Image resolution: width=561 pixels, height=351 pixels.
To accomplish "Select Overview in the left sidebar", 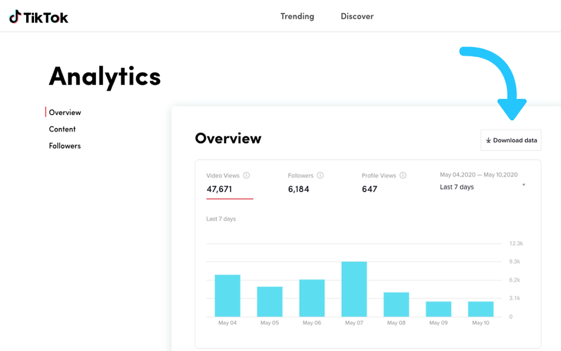I will (65, 112).
